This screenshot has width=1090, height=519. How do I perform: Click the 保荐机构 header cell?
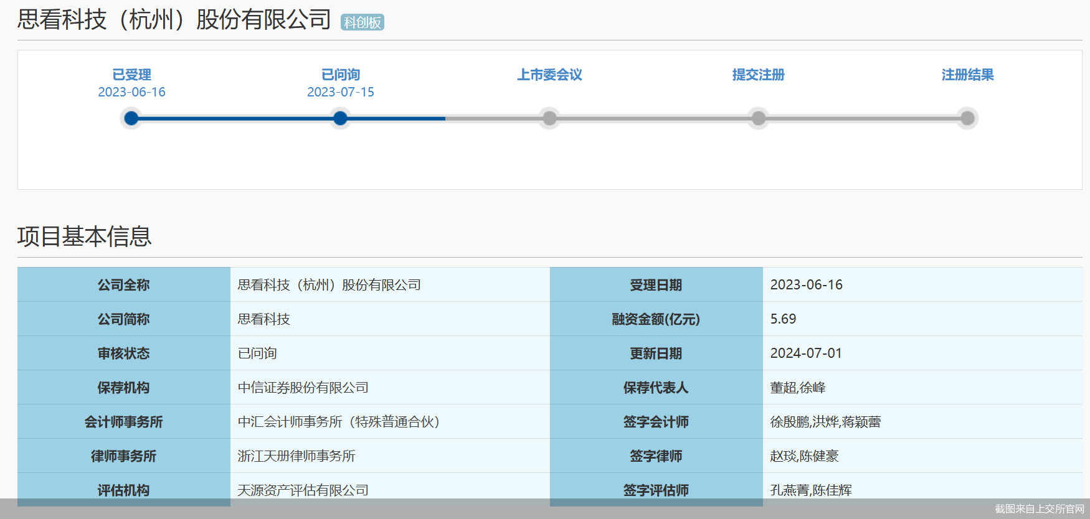(x=124, y=387)
